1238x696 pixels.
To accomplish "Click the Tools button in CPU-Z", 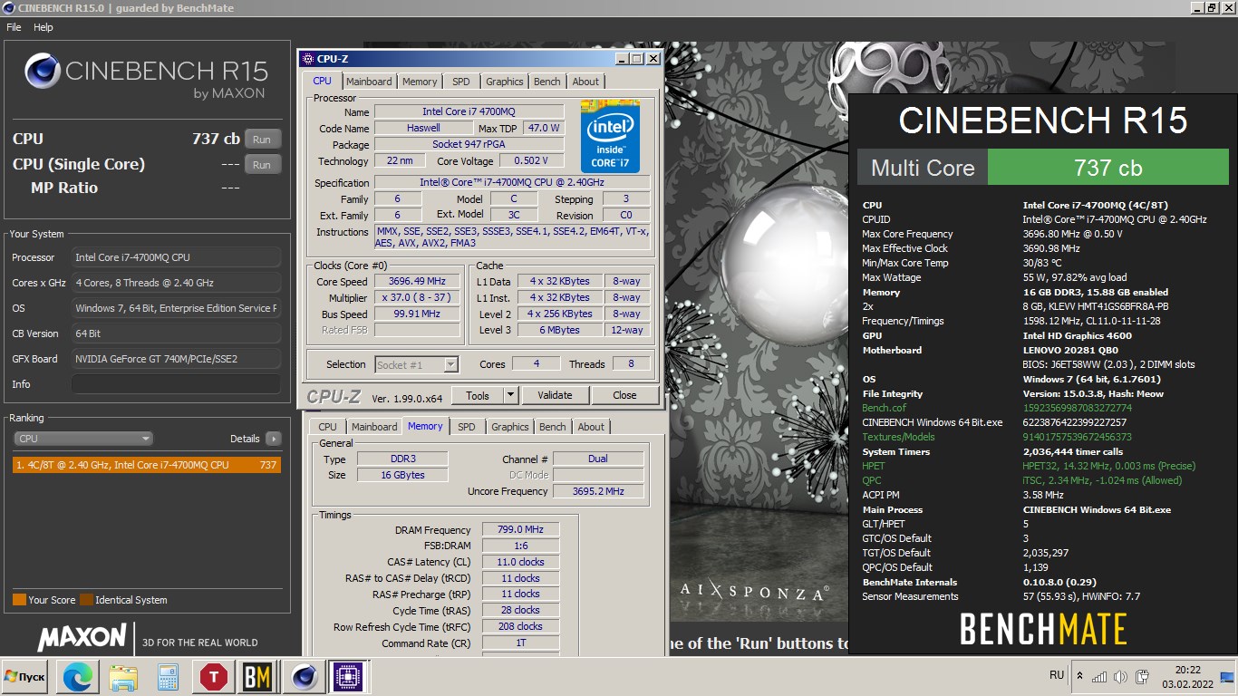I will (x=478, y=395).
